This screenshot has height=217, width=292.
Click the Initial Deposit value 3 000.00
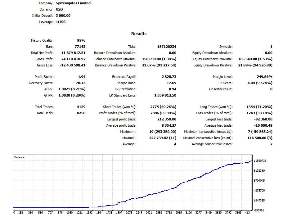pyautogui.click(x=63, y=16)
